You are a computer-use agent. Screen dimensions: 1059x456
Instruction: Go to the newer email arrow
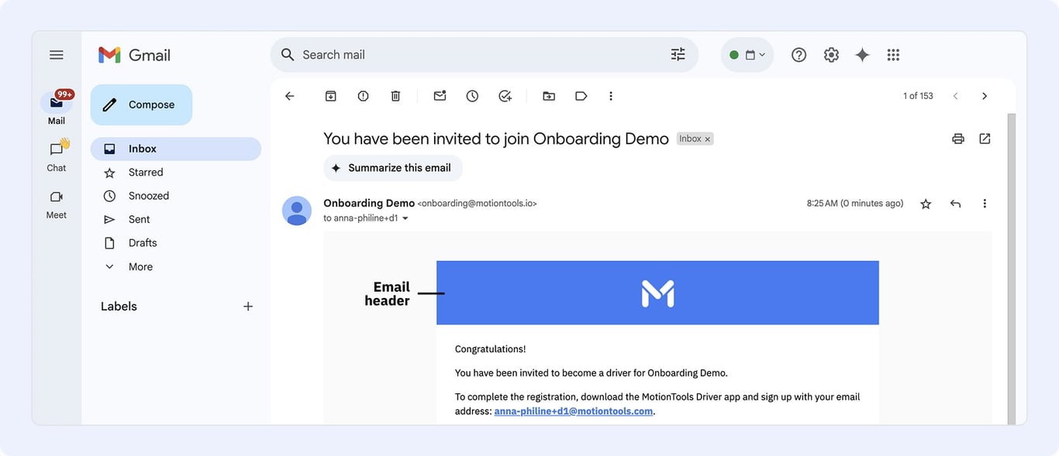(955, 96)
